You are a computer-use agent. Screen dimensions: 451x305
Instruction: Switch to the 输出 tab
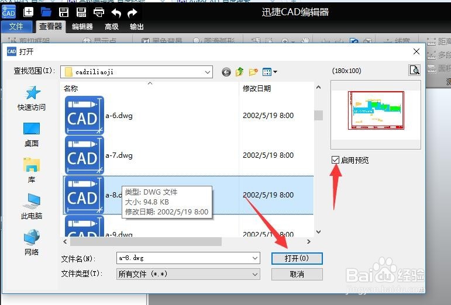click(137, 27)
